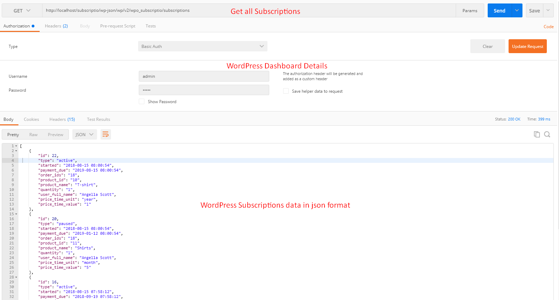This screenshot has height=300, width=559.
Task: Select the Pretty view mode
Action: [x=13, y=134]
